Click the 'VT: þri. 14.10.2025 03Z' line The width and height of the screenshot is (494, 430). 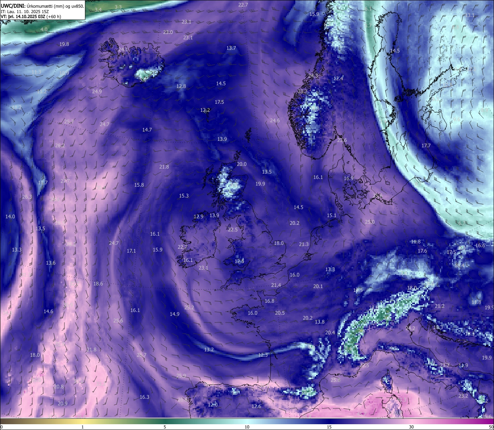coord(23,17)
